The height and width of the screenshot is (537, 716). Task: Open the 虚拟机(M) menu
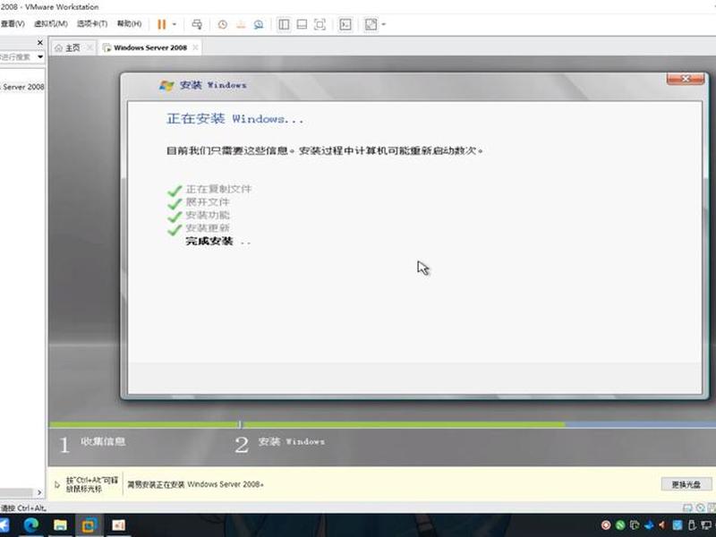click(51, 24)
